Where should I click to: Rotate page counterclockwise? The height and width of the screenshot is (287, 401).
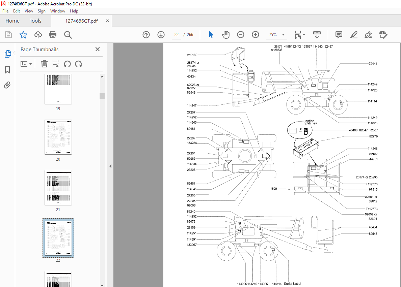(67, 64)
